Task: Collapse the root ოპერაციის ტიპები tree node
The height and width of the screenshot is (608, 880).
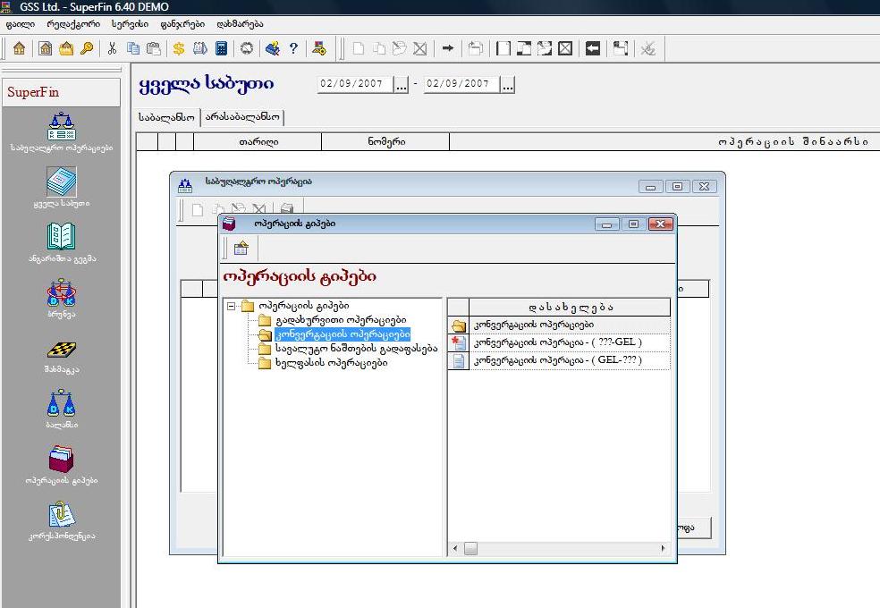Action: (232, 306)
